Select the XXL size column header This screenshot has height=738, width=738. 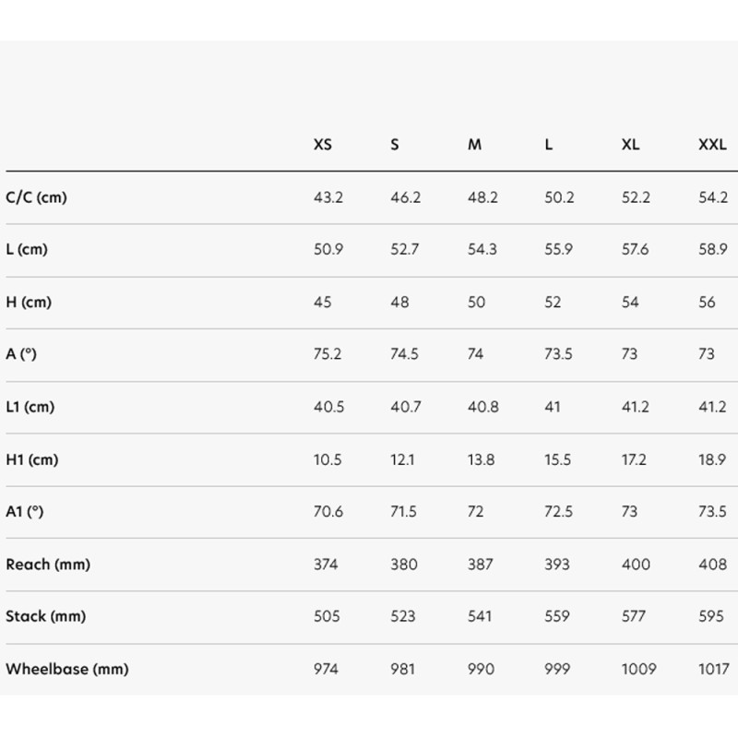[712, 145]
